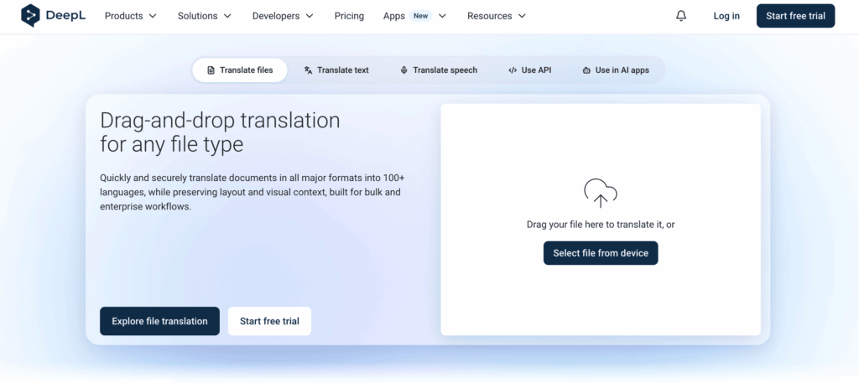Click the language icon in Translate text tab
Image resolution: width=859 pixels, height=383 pixels.
308,70
